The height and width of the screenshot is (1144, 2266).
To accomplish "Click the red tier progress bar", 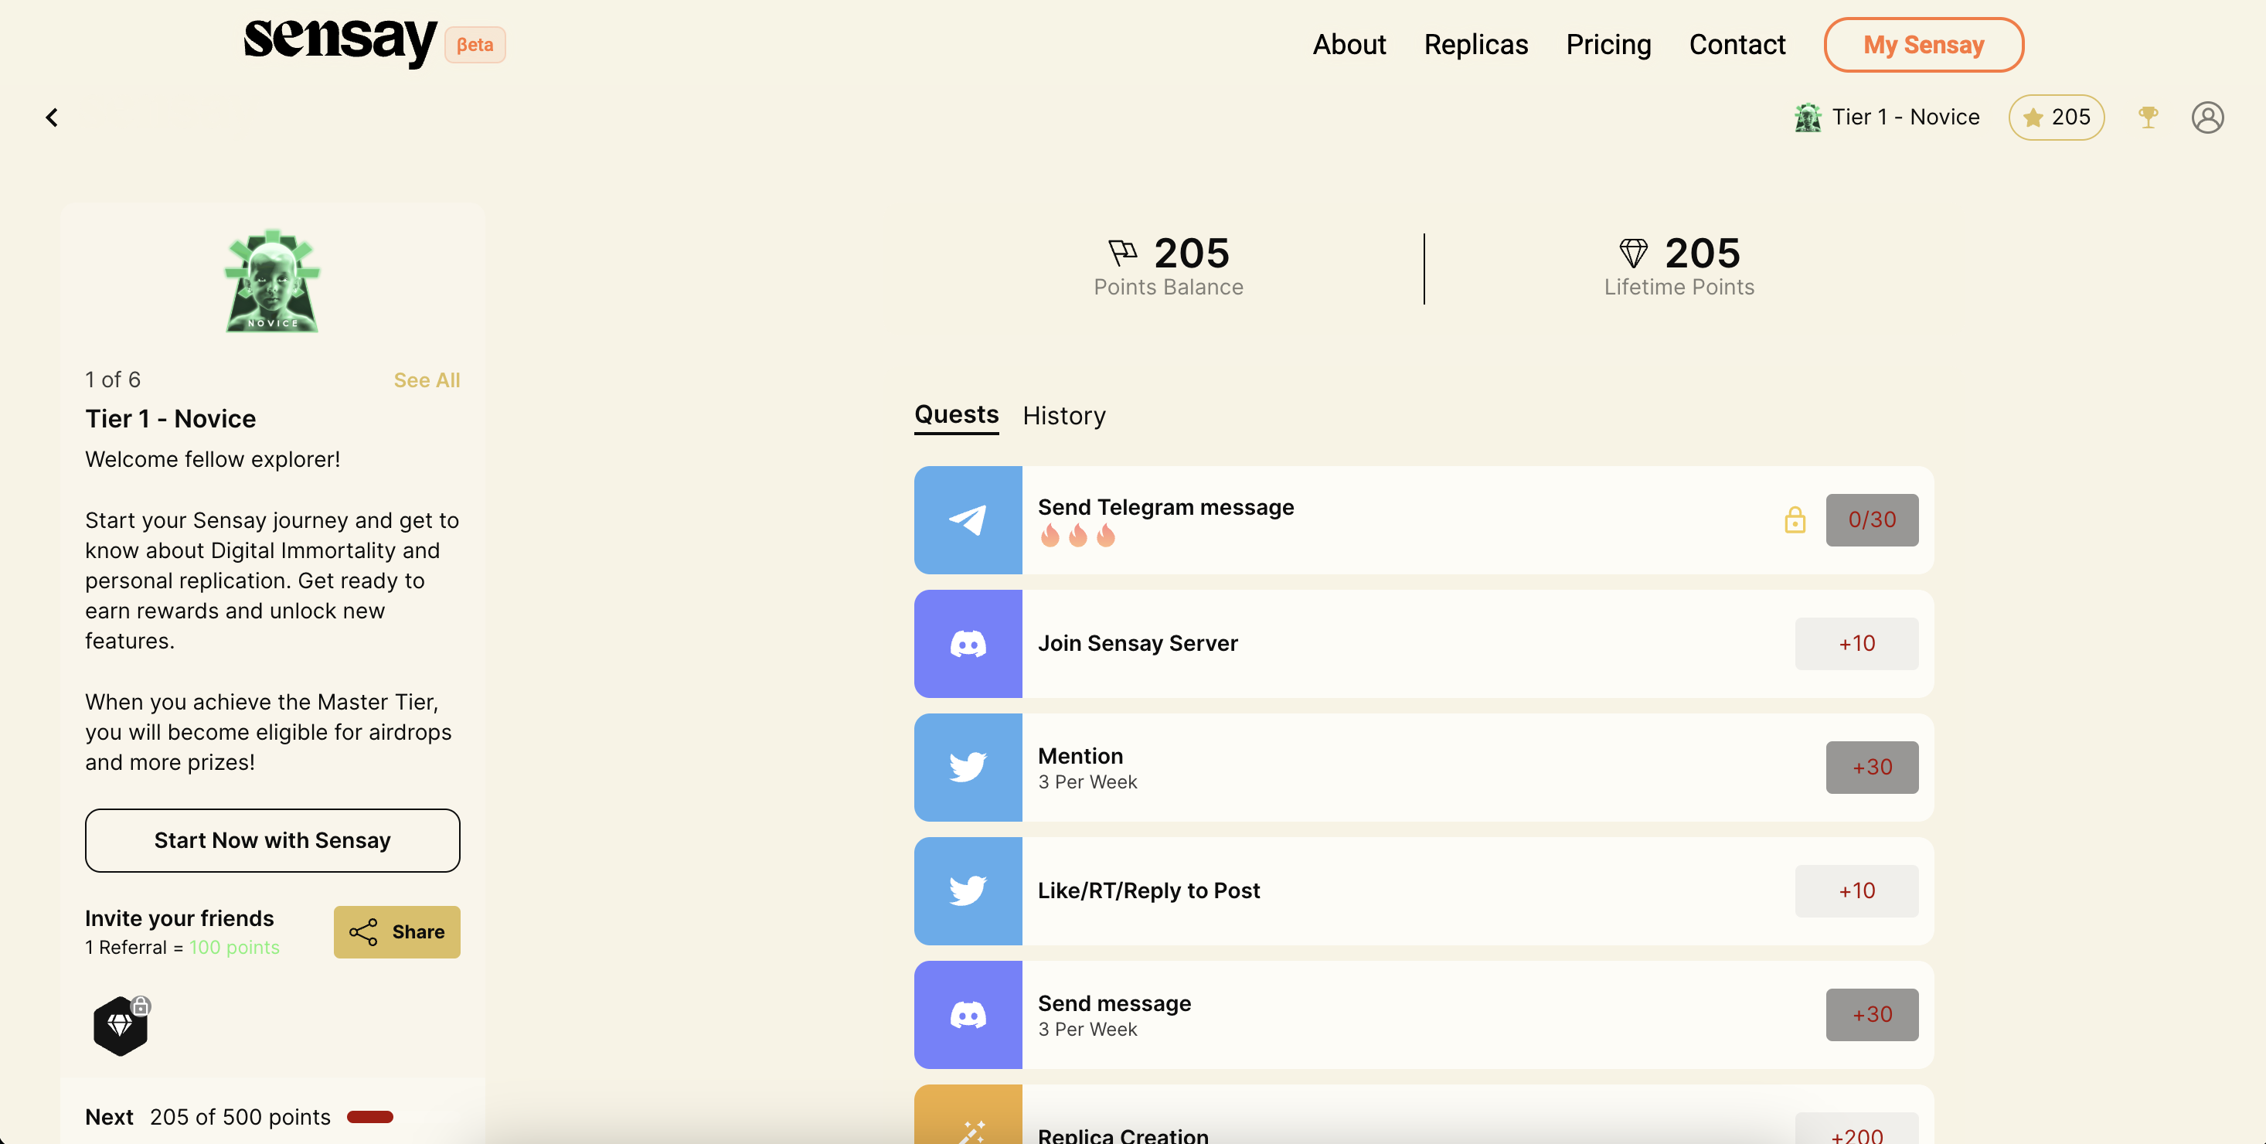I will [369, 1117].
